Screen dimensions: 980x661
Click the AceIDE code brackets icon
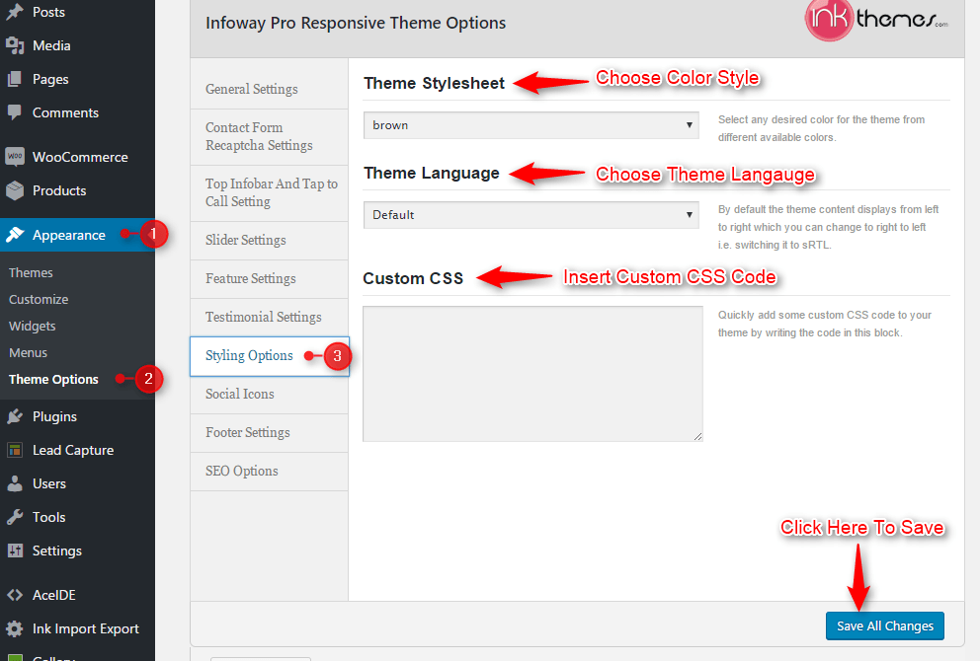[15, 595]
